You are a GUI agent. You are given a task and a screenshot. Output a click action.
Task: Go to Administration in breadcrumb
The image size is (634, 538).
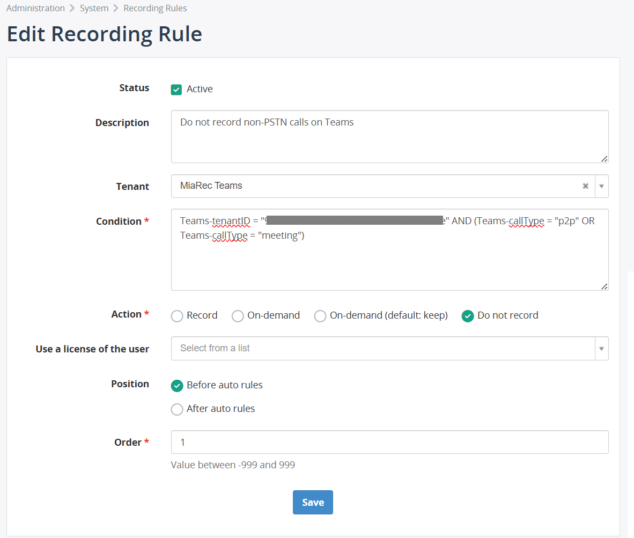pyautogui.click(x=35, y=8)
